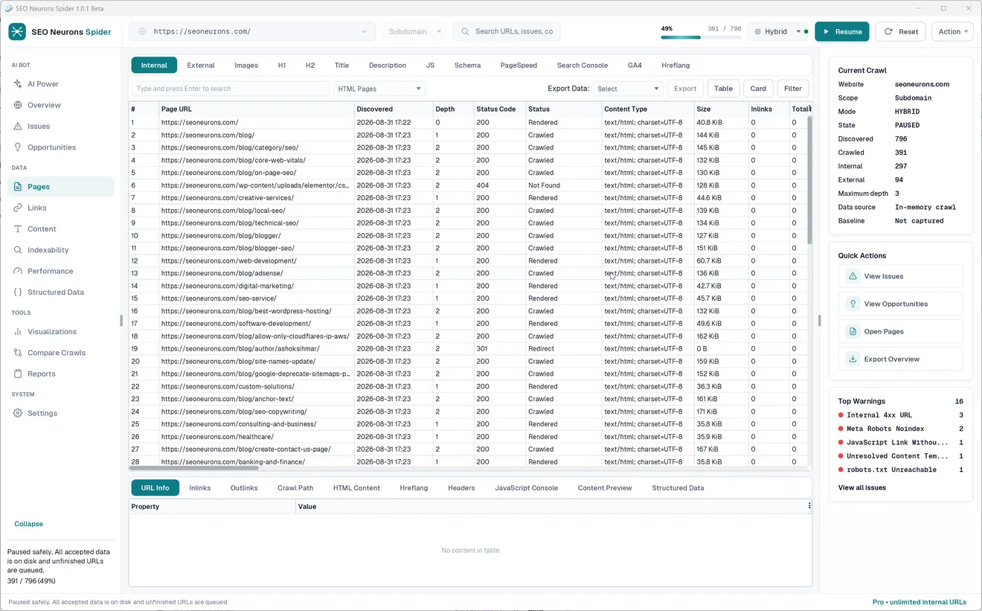Screen dimensions: 982x611
Task: Open the JavaScript Console tab
Action: click(526, 488)
